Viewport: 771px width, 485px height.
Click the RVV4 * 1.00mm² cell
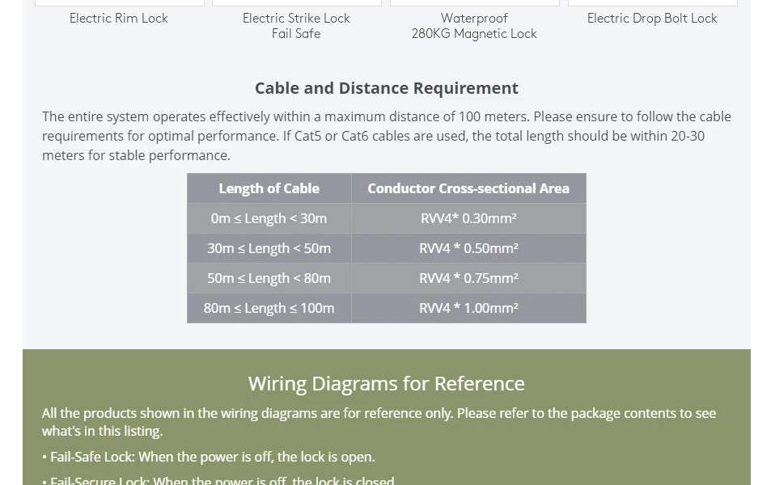(x=468, y=308)
